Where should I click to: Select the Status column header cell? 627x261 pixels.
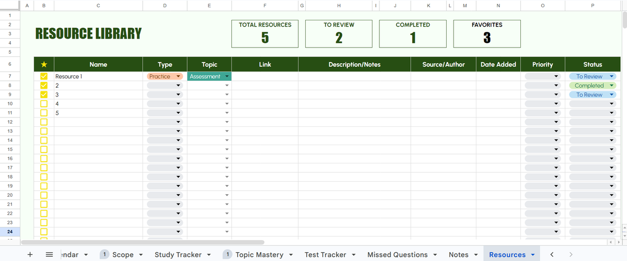593,64
